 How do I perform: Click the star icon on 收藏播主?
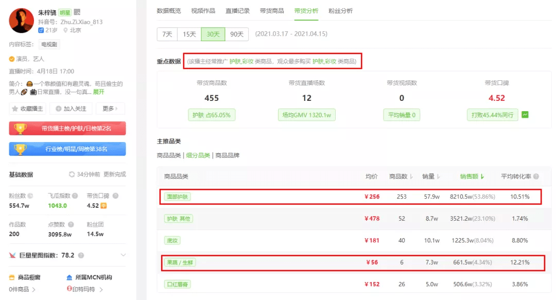coord(15,109)
